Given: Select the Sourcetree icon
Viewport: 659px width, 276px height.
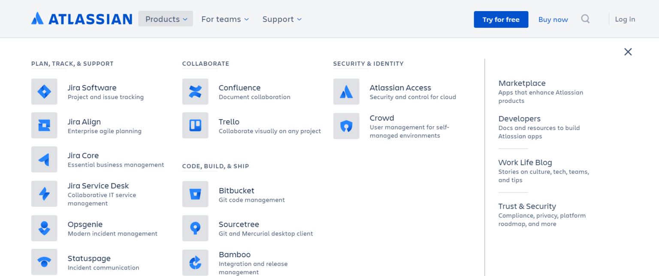Looking at the screenshot, I should [x=195, y=228].
